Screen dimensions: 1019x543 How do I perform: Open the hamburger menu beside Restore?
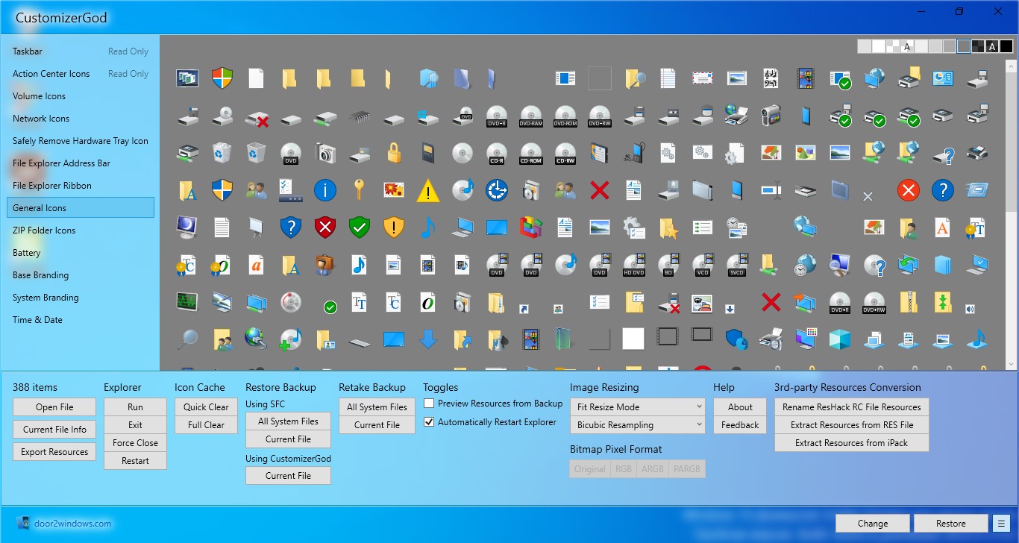1000,524
